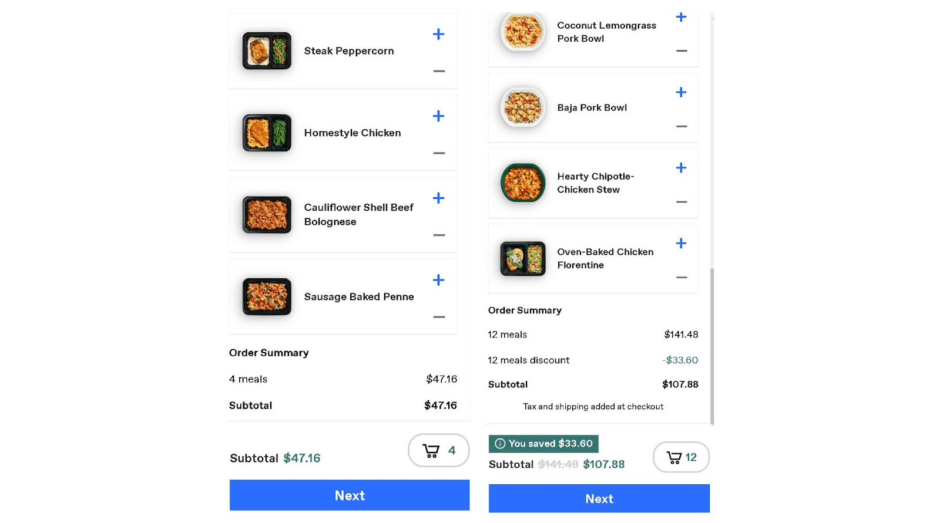The height and width of the screenshot is (523, 940).
Task: Remove one Hearty Chipotle-Chicken Stew
Action: pos(681,202)
